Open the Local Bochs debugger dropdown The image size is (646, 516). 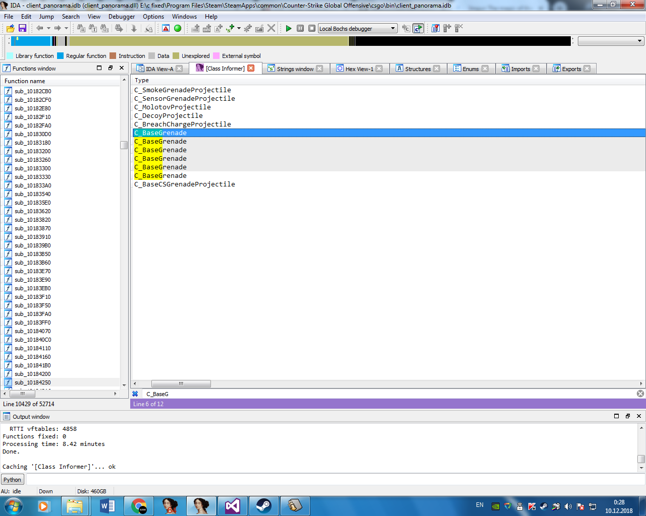pos(393,29)
